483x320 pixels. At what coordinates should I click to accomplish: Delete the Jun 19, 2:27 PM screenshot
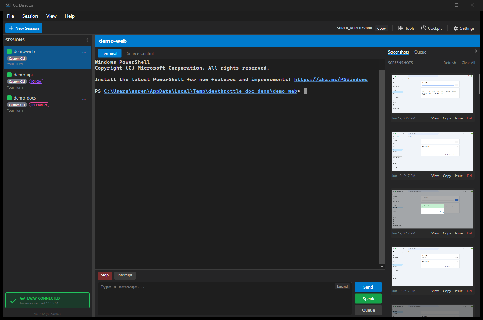pos(470,118)
